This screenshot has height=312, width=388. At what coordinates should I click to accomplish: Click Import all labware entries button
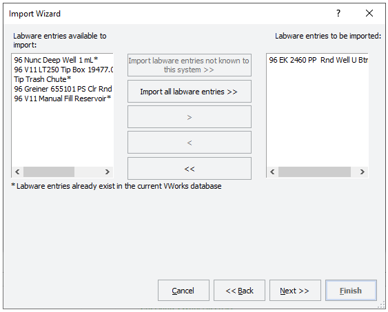click(x=190, y=92)
